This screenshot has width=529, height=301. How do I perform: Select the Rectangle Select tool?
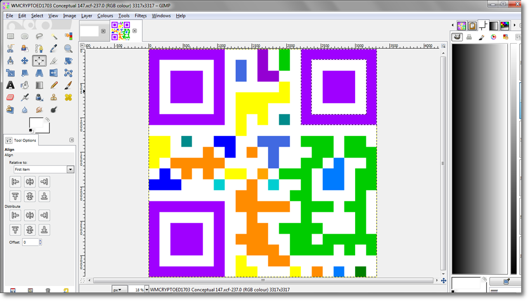(x=10, y=36)
